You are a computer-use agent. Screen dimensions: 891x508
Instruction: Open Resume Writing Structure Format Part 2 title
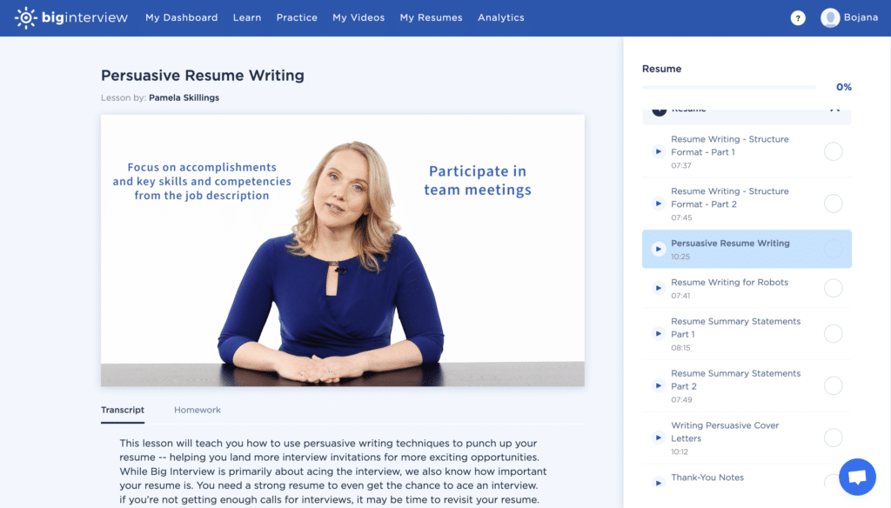[x=730, y=197]
